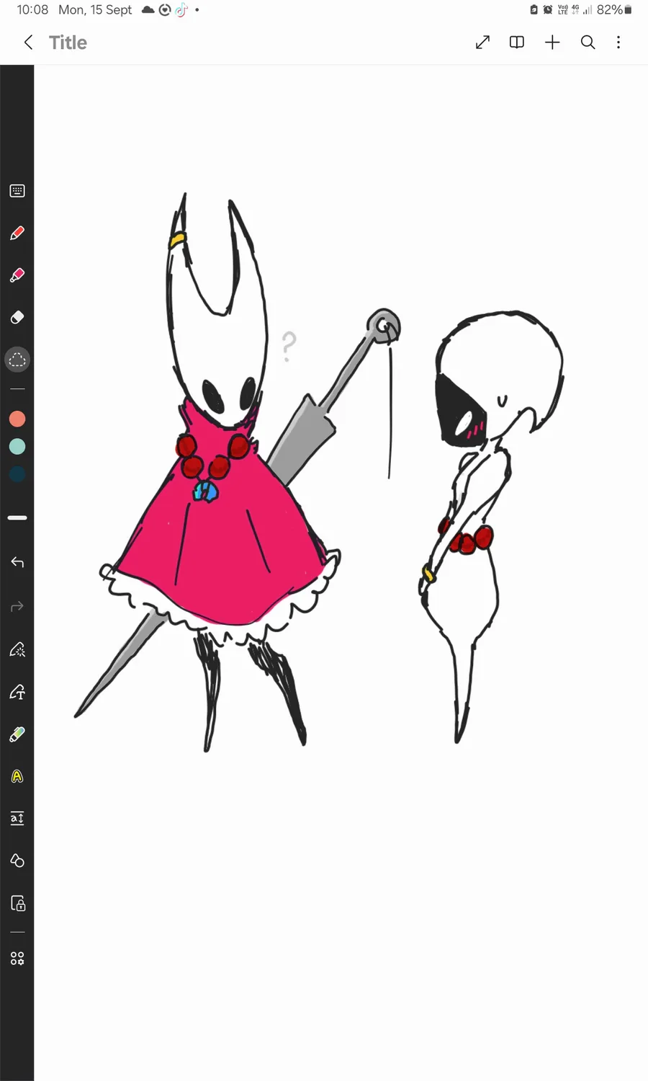Redo with the greyed forward arrow
Viewport: 648px width, 1081px height.
click(x=17, y=607)
